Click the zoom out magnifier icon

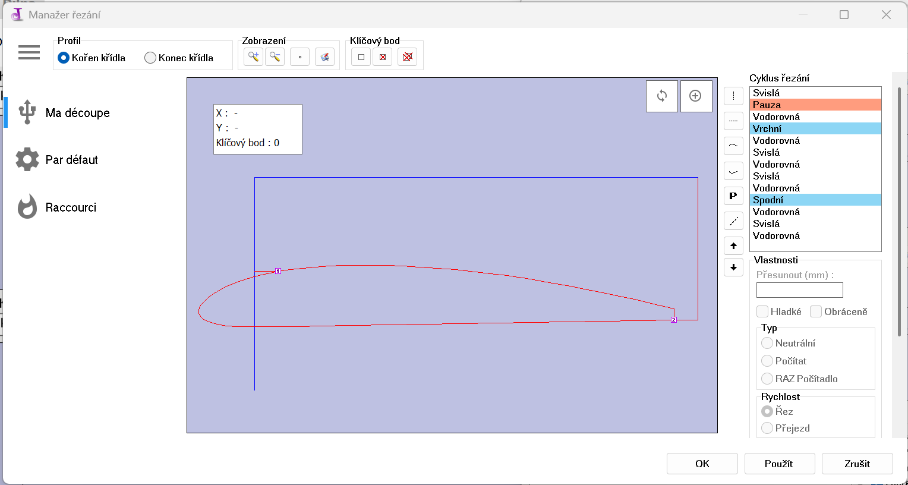pyautogui.click(x=275, y=57)
